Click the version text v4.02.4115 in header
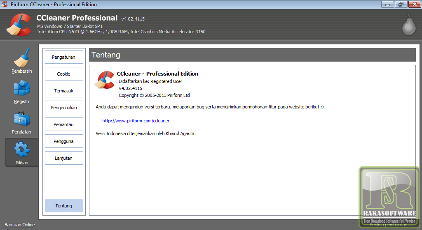Image resolution: width=422 pixels, height=230 pixels. pos(133,19)
